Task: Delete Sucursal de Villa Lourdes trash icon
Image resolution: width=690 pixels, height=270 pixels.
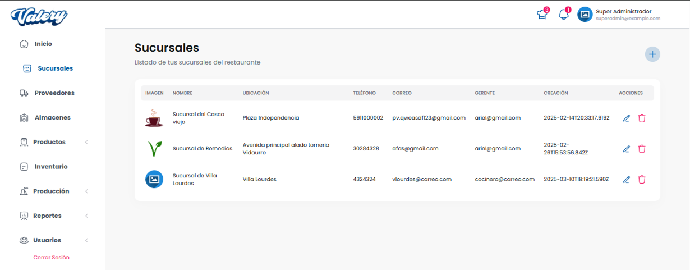Action: pyautogui.click(x=642, y=180)
